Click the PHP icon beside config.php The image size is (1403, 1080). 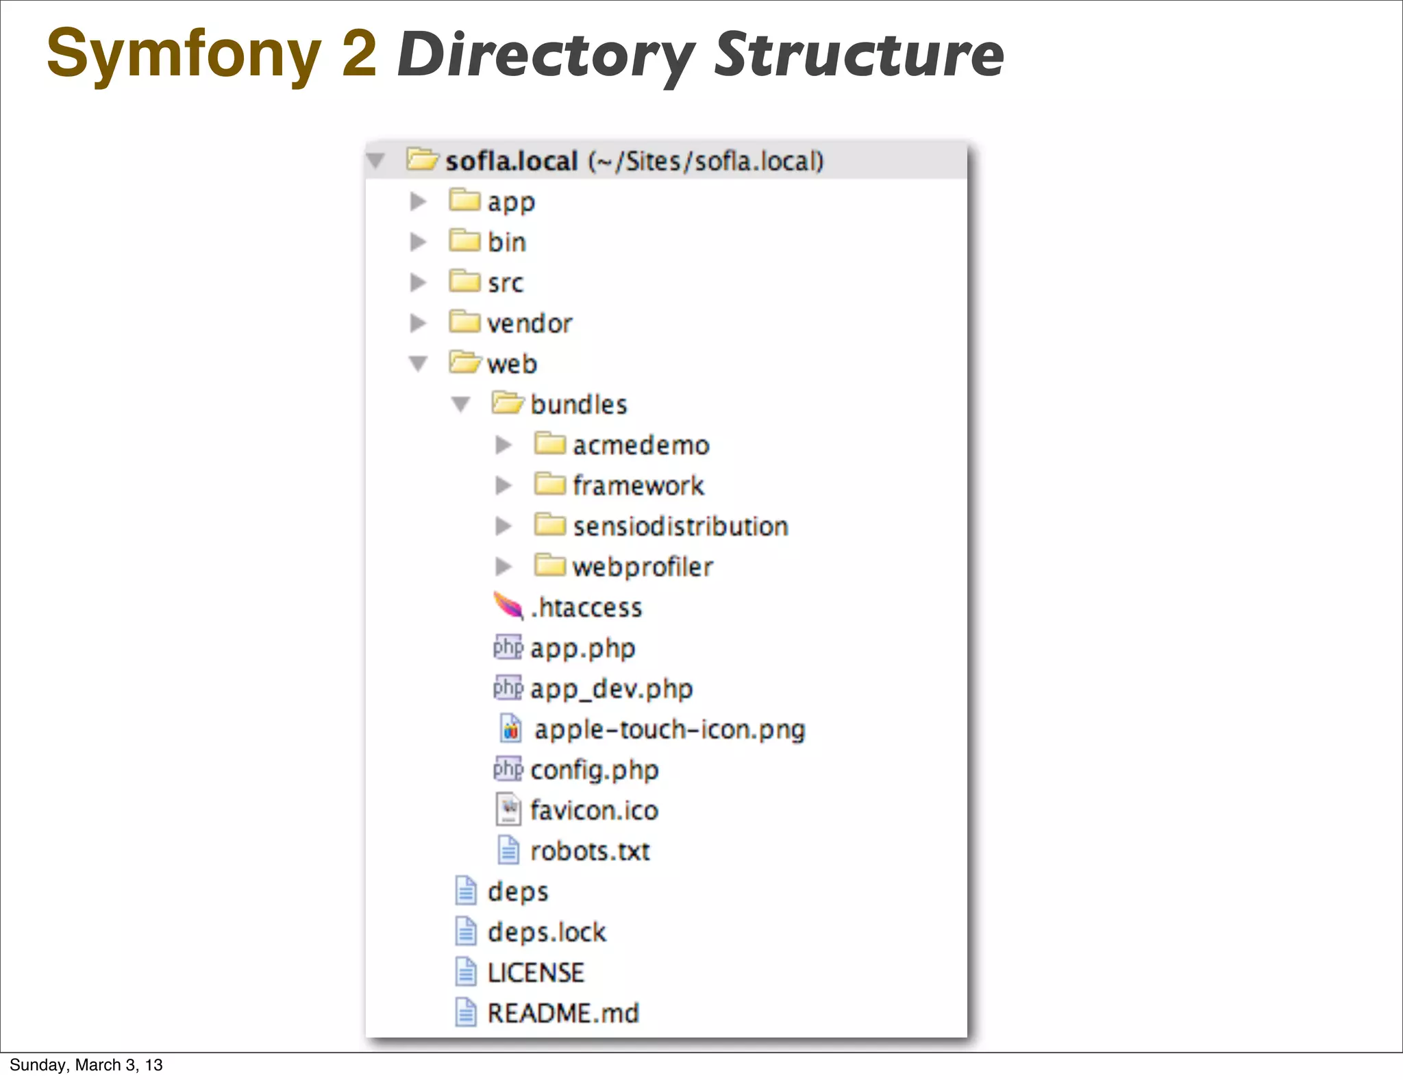click(x=508, y=769)
